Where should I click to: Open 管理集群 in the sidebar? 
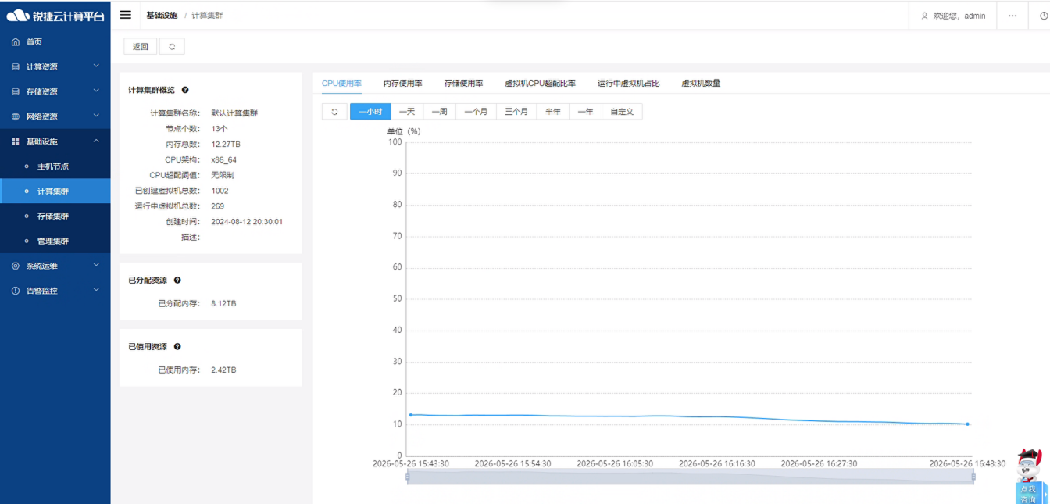pyautogui.click(x=55, y=241)
